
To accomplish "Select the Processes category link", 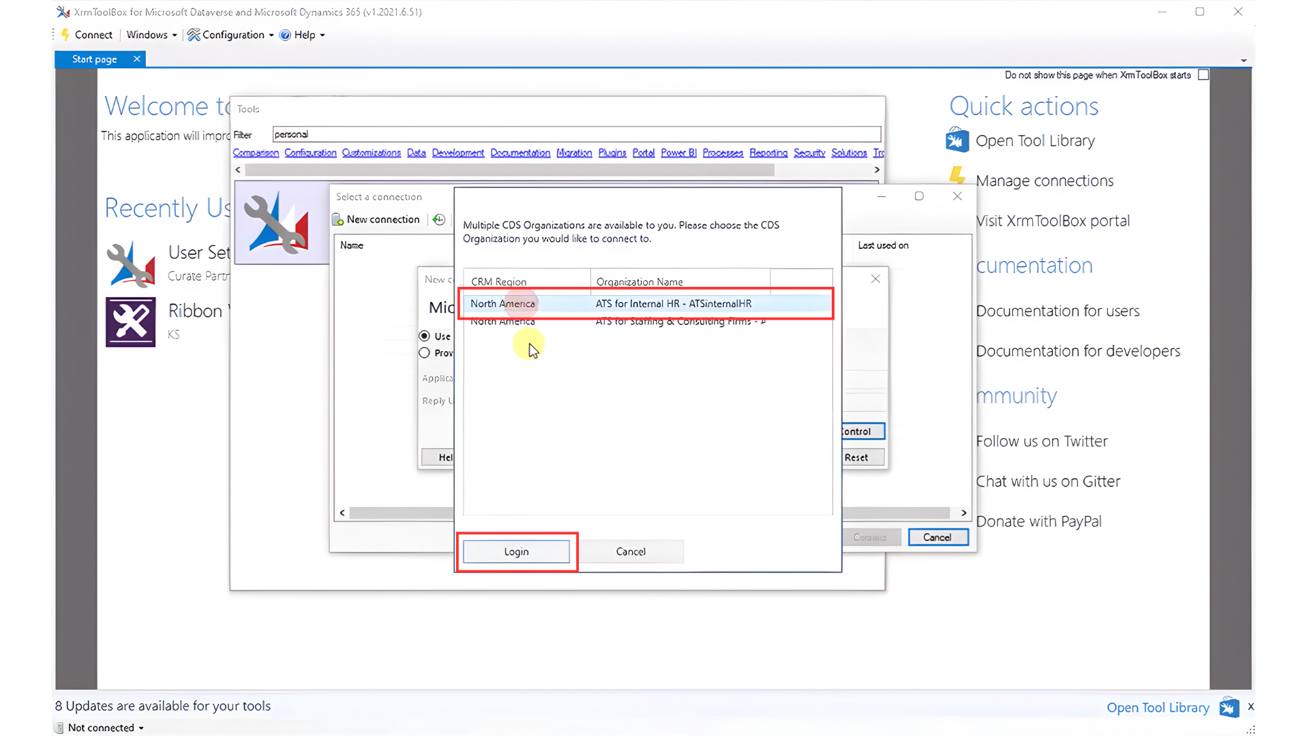I will click(x=723, y=153).
